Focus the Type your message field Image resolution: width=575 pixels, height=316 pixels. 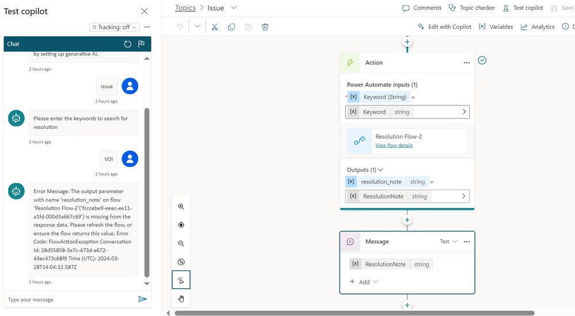point(70,299)
